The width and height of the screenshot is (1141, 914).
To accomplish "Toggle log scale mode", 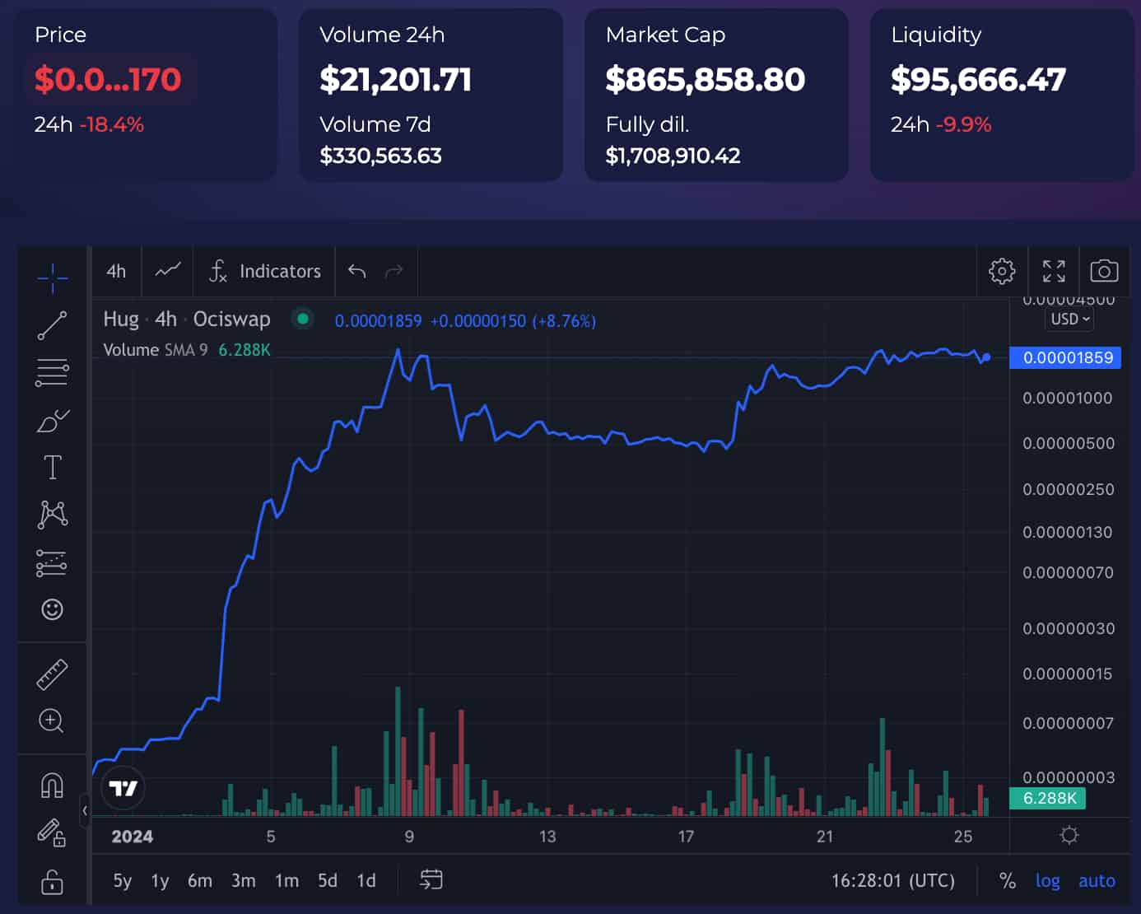I will [1047, 880].
